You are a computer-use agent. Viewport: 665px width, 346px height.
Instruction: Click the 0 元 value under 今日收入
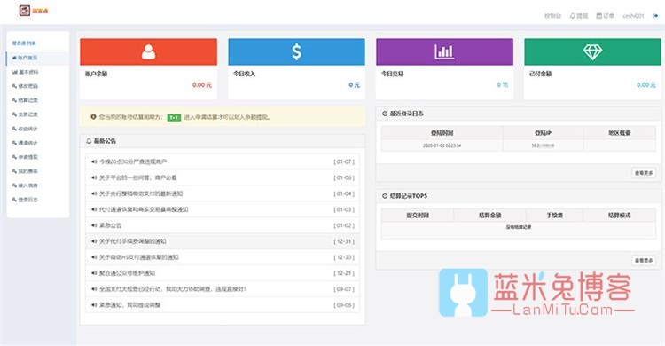[354, 85]
